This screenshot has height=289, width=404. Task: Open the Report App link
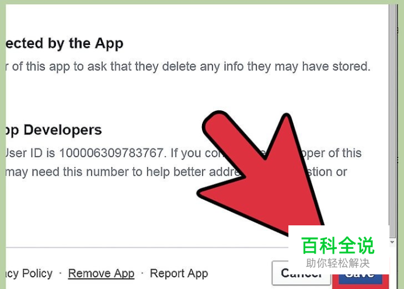179,273
